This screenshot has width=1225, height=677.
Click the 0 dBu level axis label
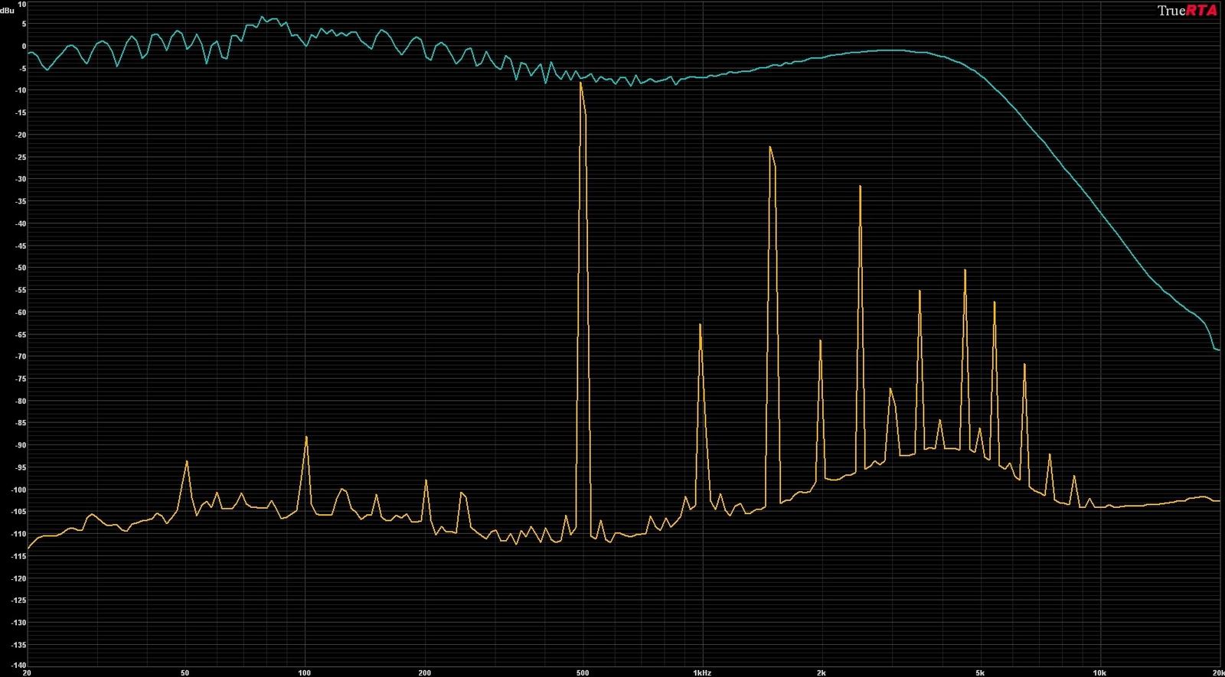(x=24, y=46)
